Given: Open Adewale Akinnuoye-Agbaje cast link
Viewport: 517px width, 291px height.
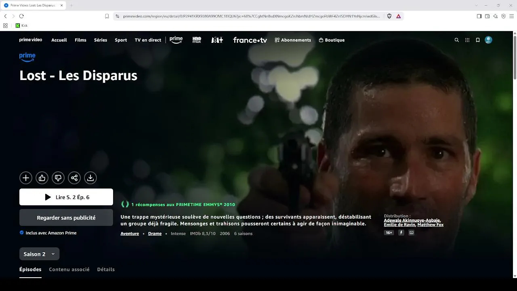Looking at the screenshot, I should 412,220.
